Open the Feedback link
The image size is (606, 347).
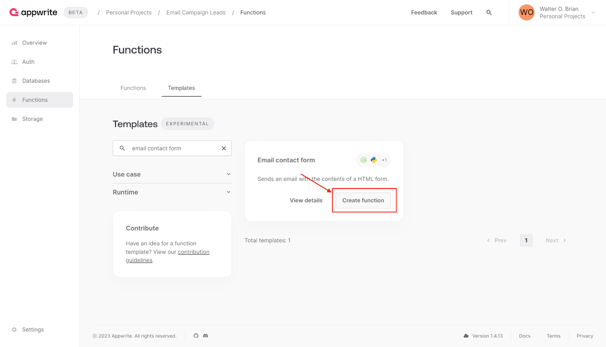point(424,12)
